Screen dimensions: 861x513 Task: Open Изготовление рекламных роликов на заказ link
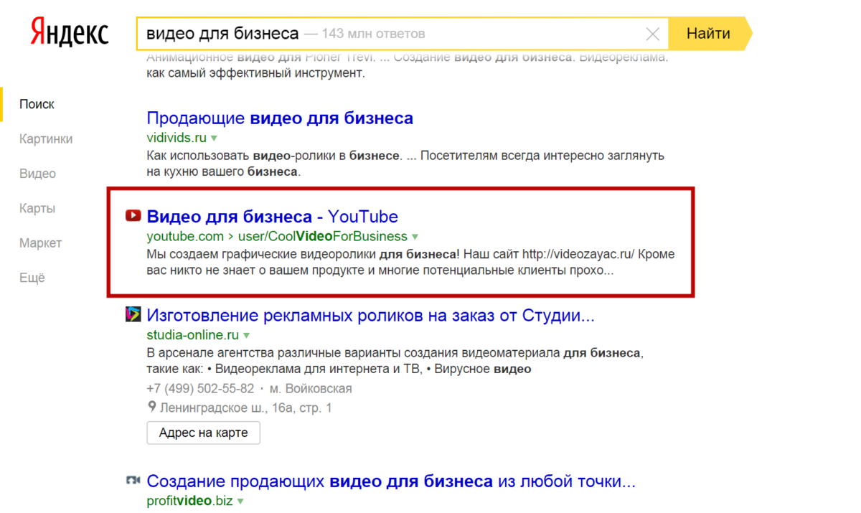pyautogui.click(x=371, y=315)
